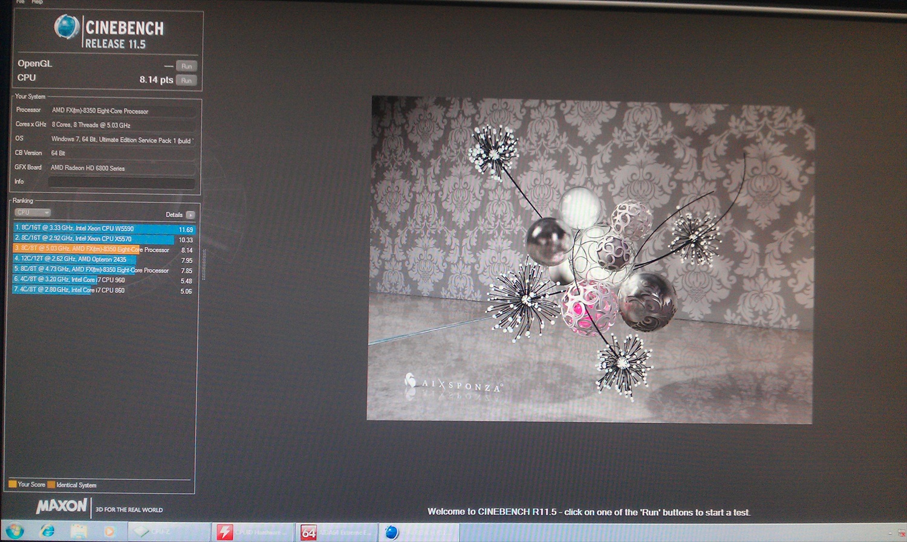Open Windows Media Player taskbar icon

click(x=109, y=532)
